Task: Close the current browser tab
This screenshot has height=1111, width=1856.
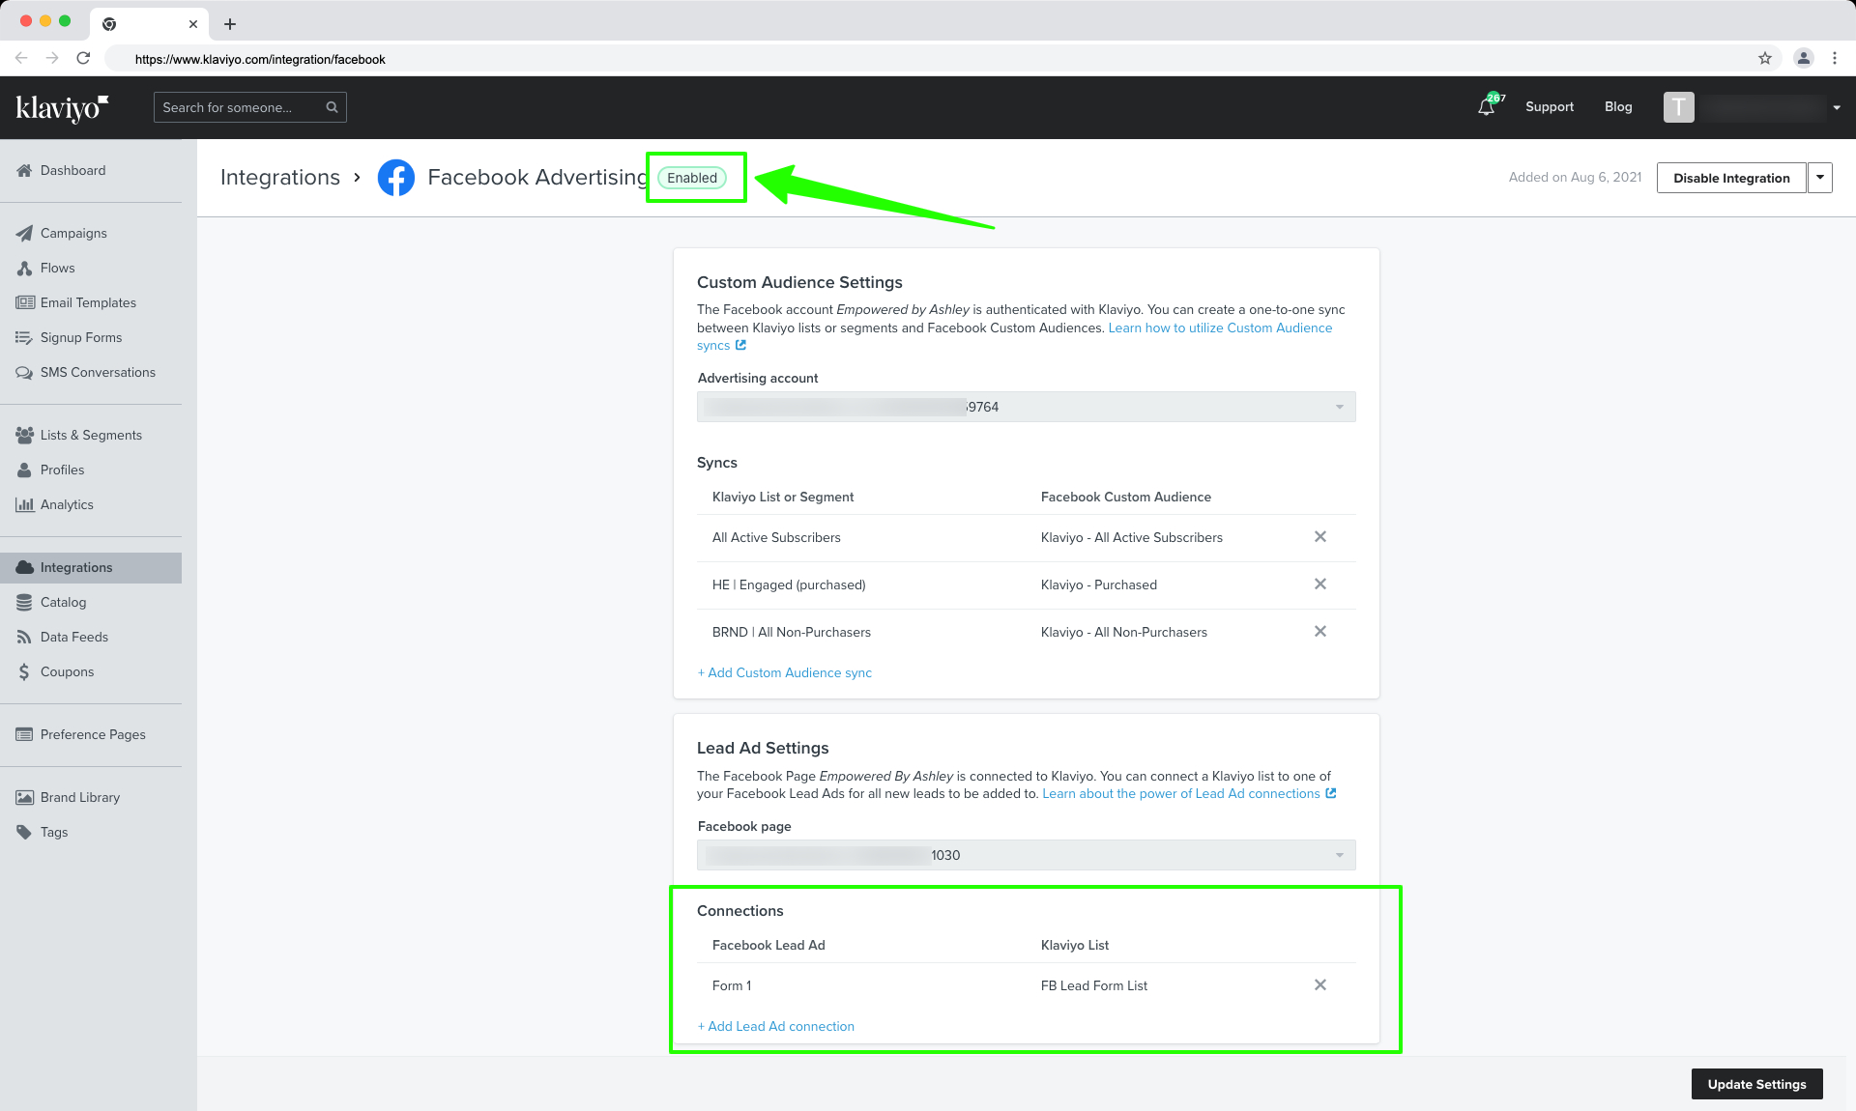Action: coord(193,24)
